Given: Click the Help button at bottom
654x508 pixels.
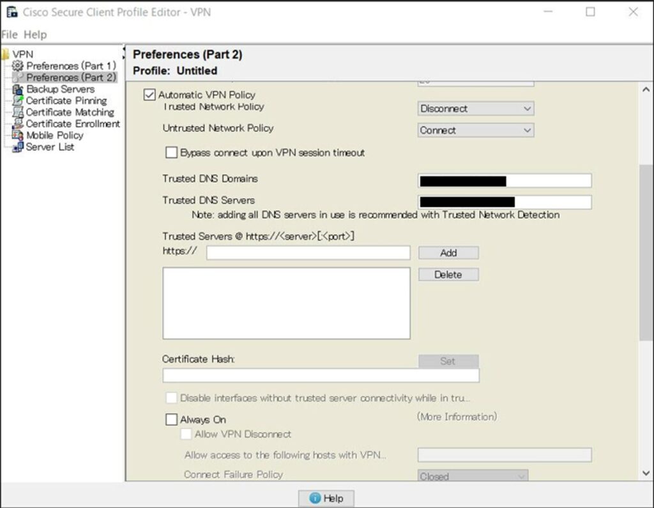Looking at the screenshot, I should point(326,498).
